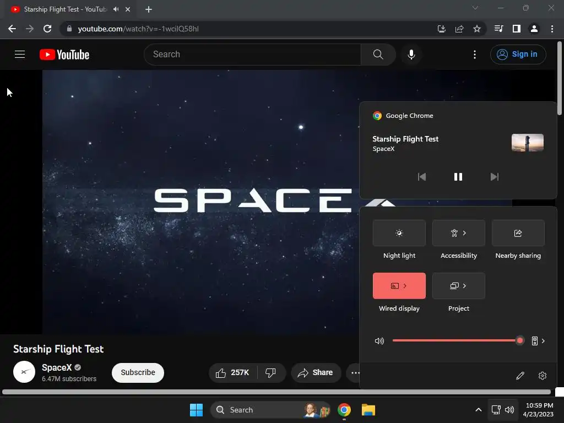
Task: Skip to previous track in media flyout
Action: [x=421, y=177]
